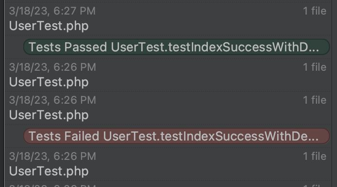
Task: Click the dark vertical panel divider at left edge
Action: [2, 93]
